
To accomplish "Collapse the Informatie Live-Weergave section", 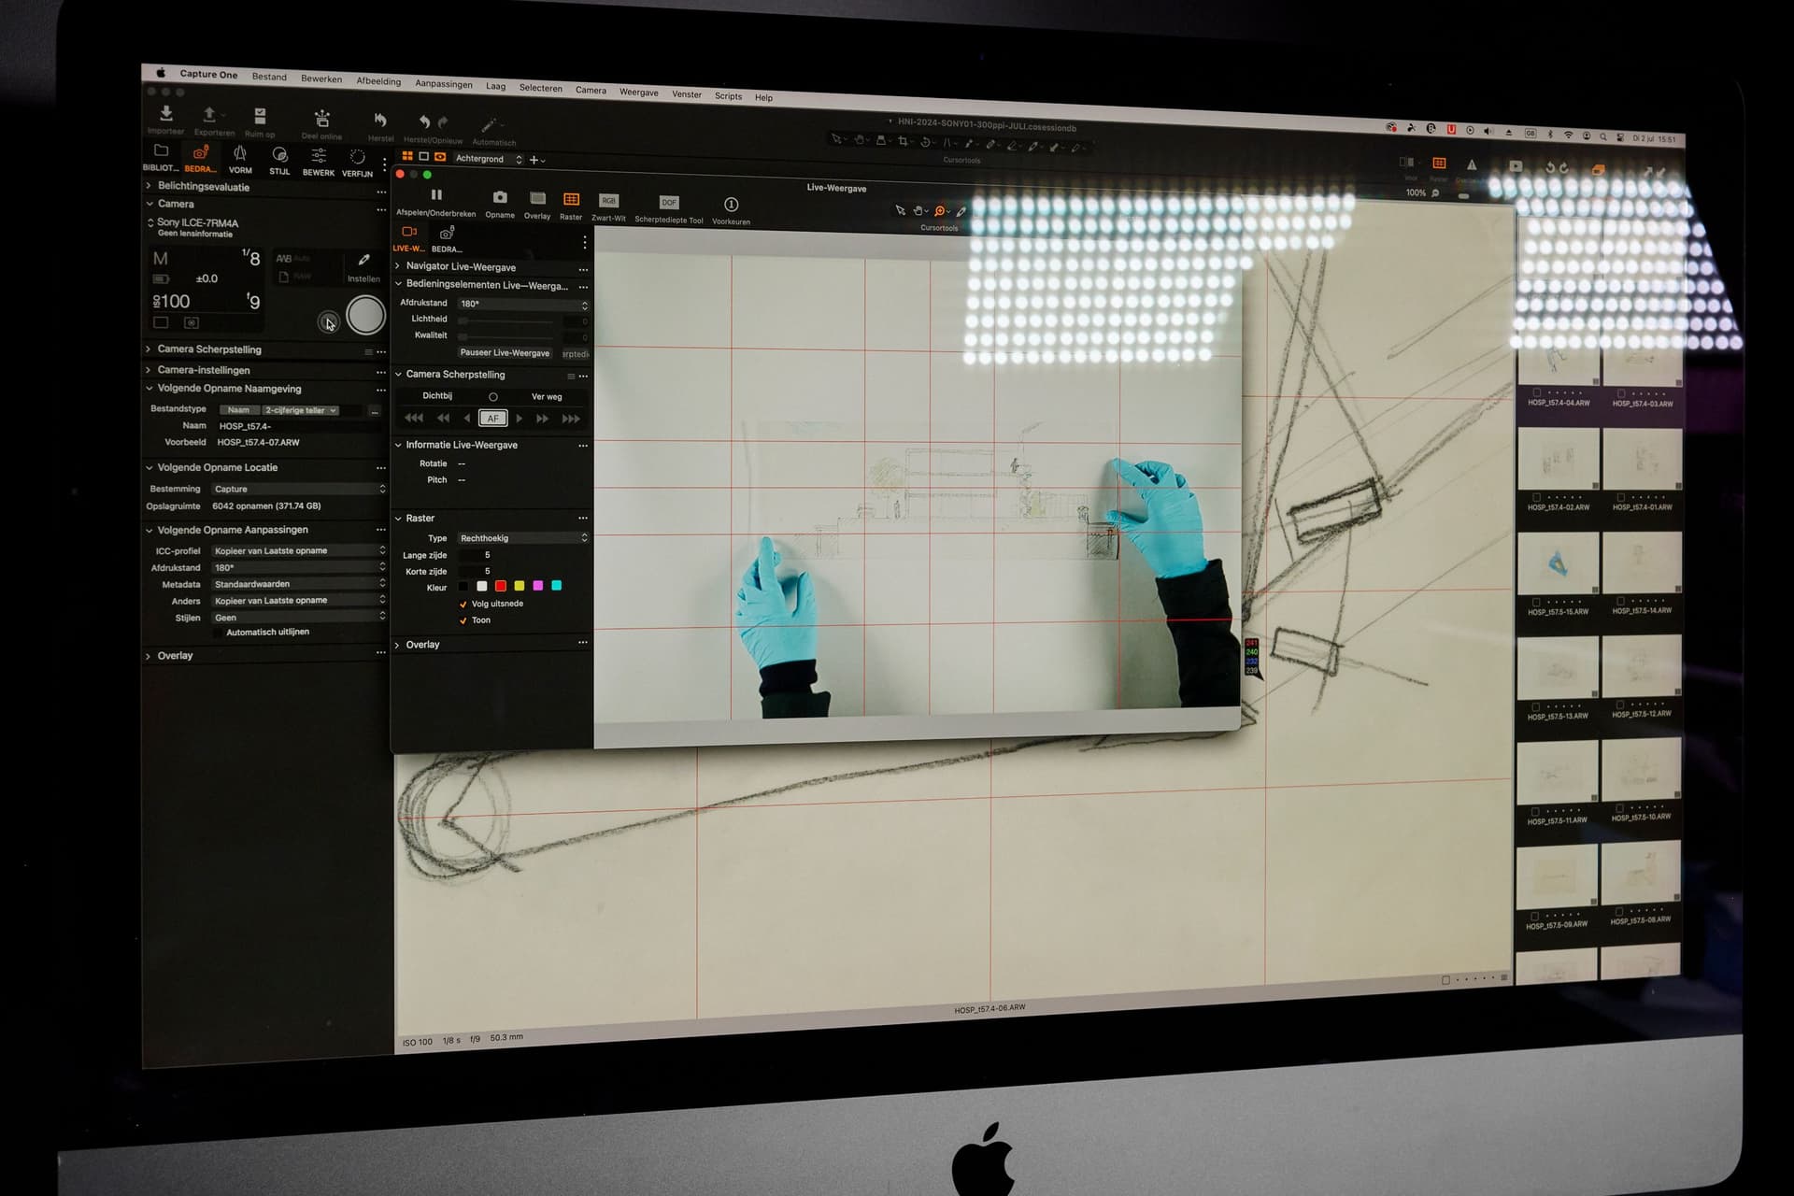I will point(398,445).
